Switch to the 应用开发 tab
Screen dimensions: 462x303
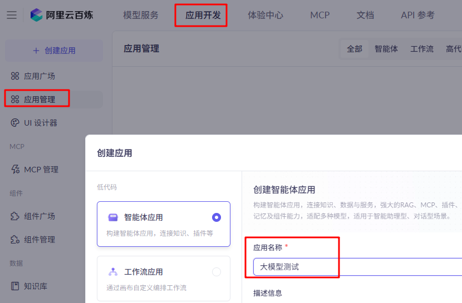pyautogui.click(x=203, y=15)
